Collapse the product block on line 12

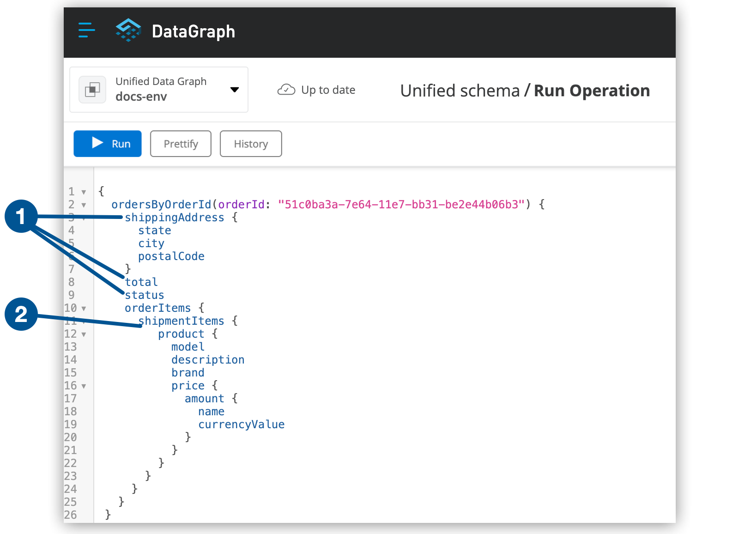[x=83, y=334]
